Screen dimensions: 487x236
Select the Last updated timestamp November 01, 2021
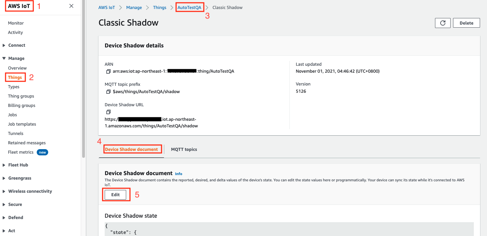(338, 71)
